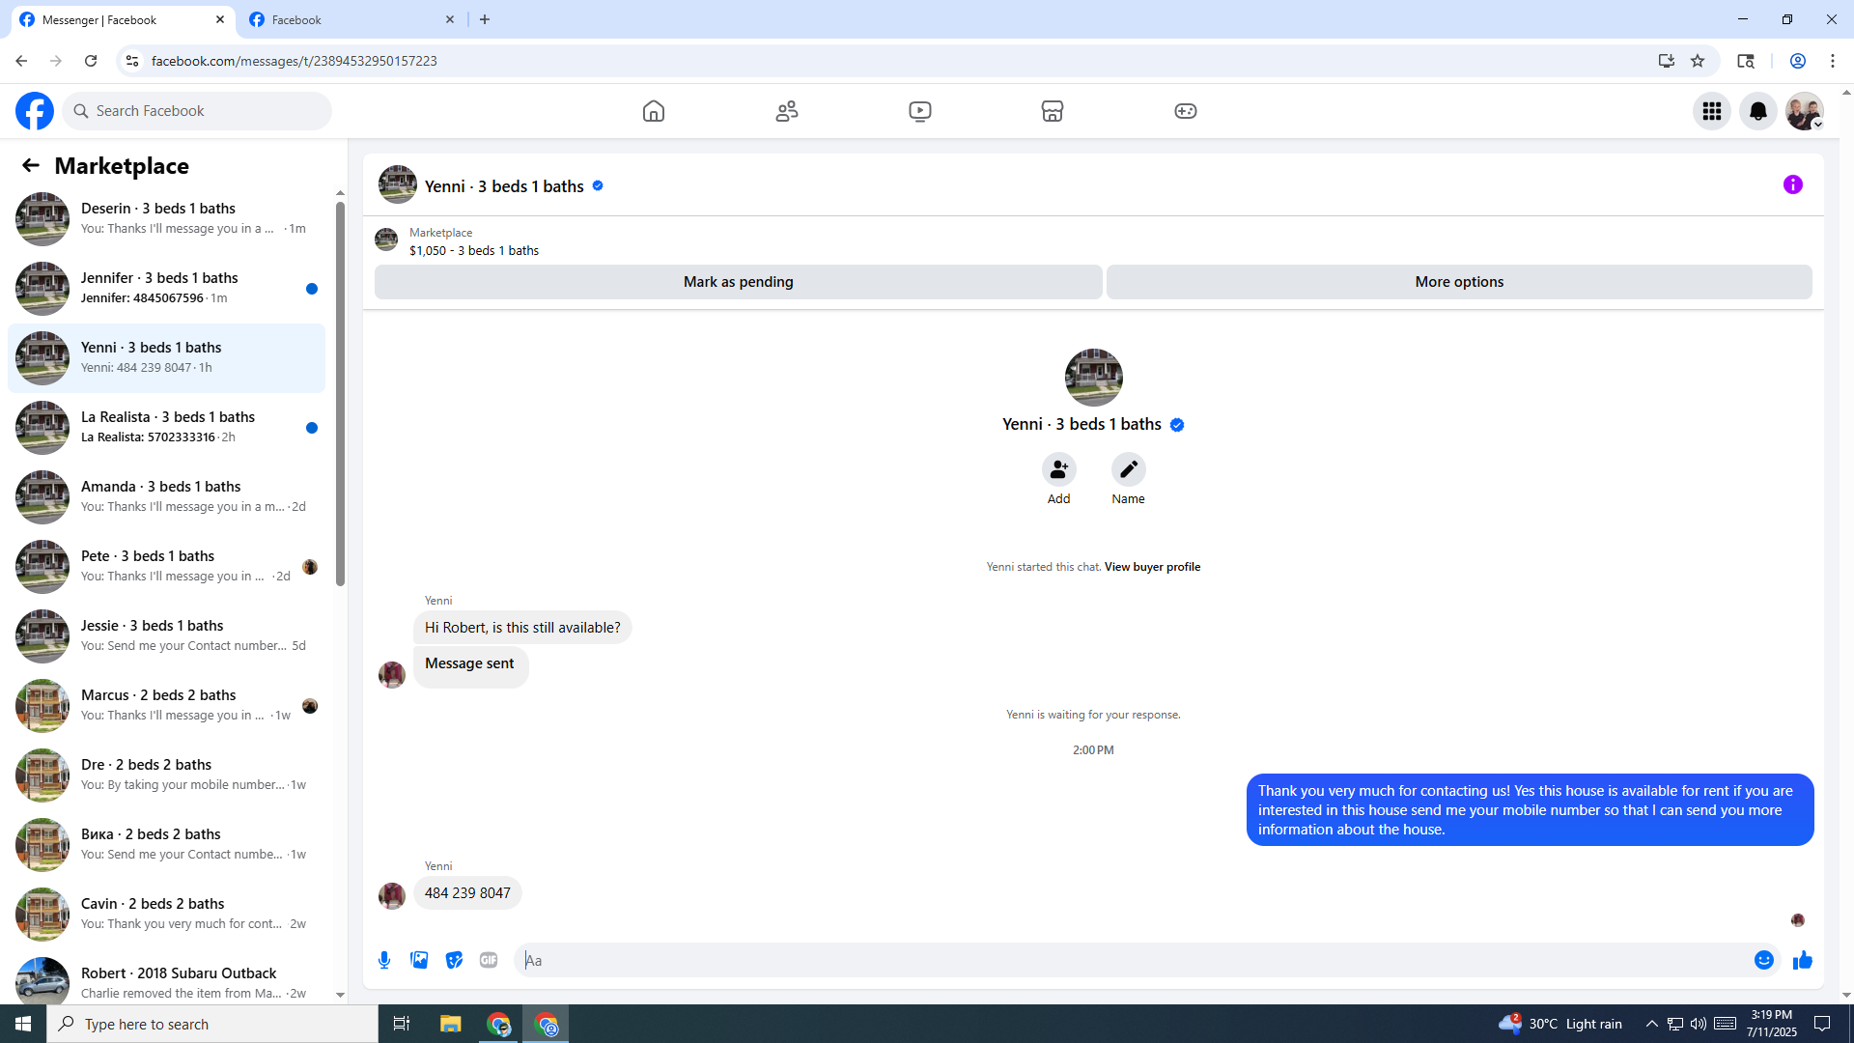Click the address bar URL

coord(295,61)
